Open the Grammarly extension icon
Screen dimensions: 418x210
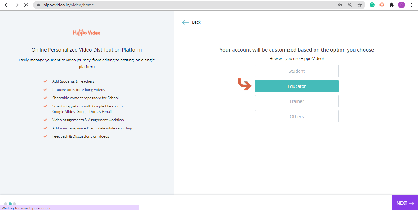point(372,5)
